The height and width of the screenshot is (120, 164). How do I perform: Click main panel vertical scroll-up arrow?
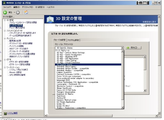pyautogui.click(x=159, y=16)
